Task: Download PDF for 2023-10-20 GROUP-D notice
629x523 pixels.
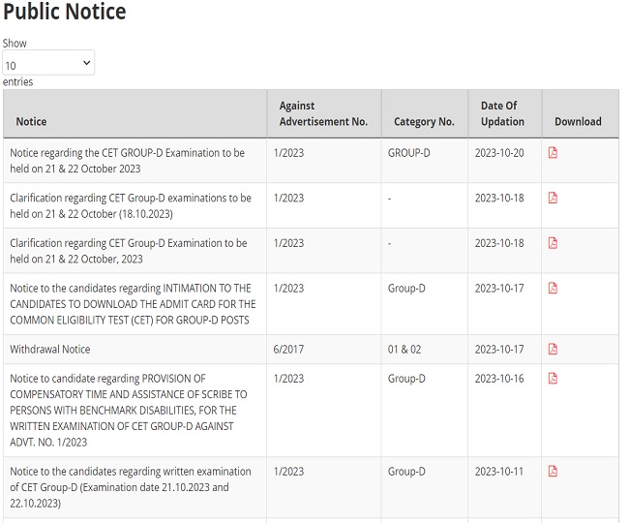Action: (x=553, y=153)
